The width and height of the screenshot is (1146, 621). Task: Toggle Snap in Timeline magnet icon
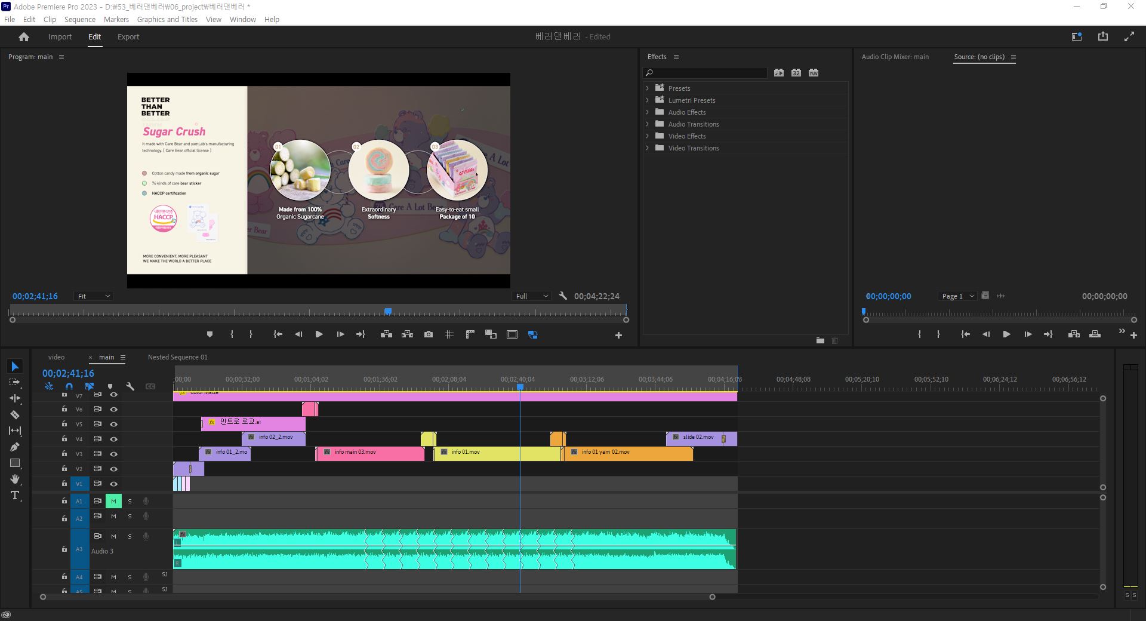coord(69,386)
